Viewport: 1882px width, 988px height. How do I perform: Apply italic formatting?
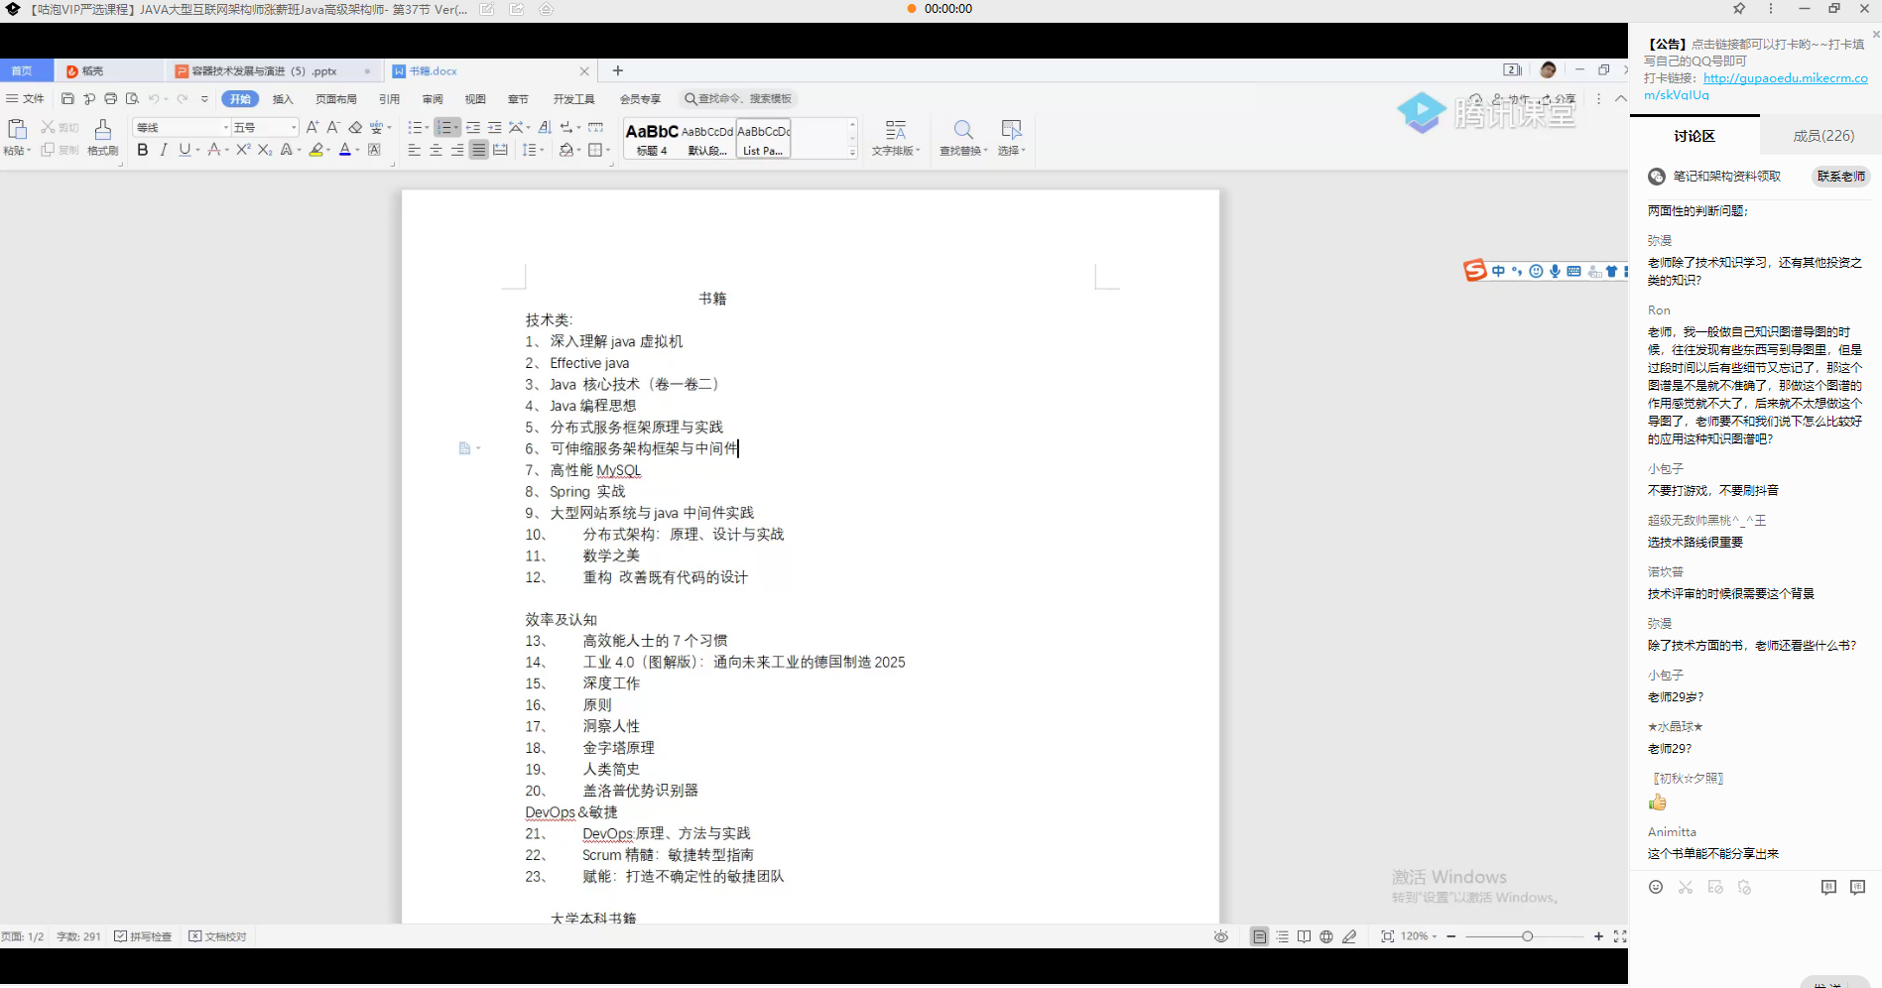(x=164, y=150)
